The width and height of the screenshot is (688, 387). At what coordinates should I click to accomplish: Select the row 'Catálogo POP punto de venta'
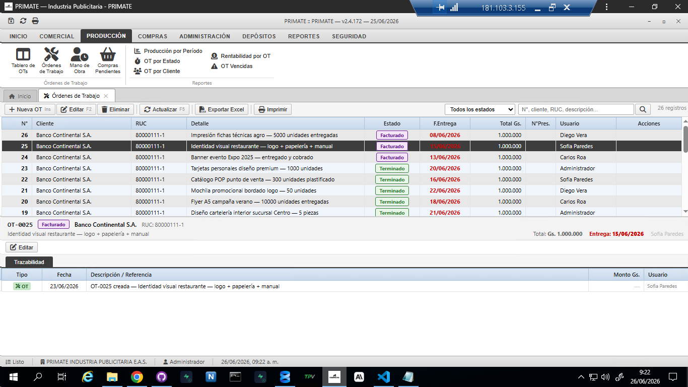click(342, 179)
